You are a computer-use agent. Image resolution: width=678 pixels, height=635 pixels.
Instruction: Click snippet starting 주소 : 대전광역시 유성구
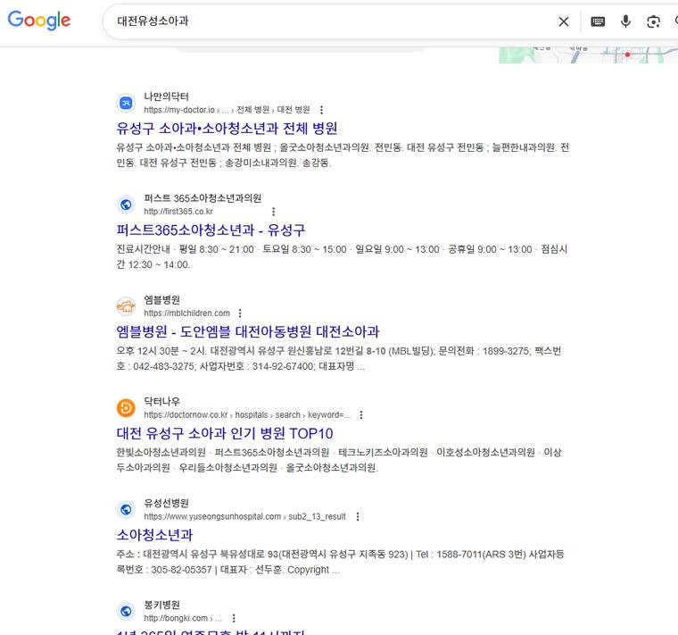coord(340,562)
